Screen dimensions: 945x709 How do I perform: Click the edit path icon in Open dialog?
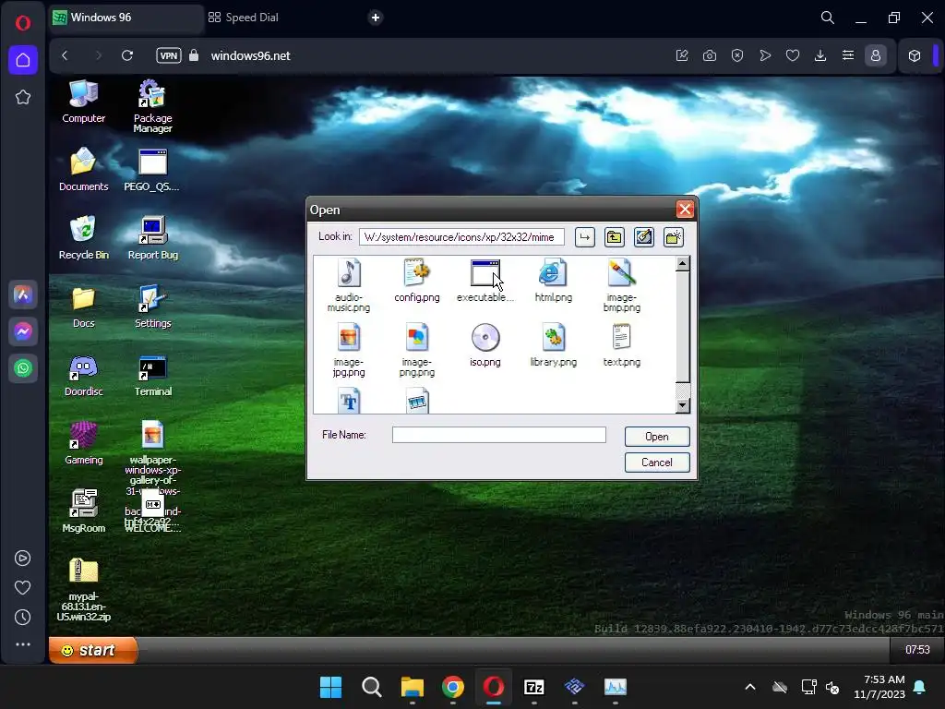(x=643, y=237)
